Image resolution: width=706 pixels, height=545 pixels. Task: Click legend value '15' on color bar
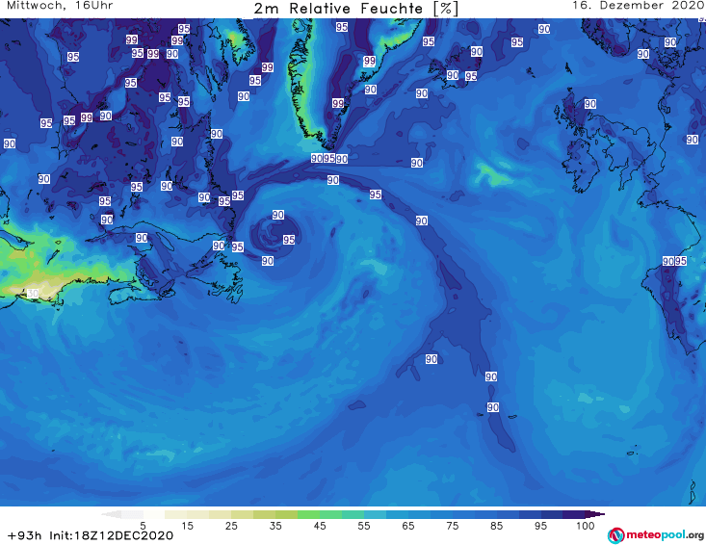187,526
